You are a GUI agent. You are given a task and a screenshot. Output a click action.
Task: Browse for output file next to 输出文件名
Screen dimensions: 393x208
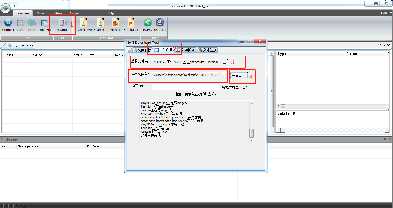click(x=225, y=75)
